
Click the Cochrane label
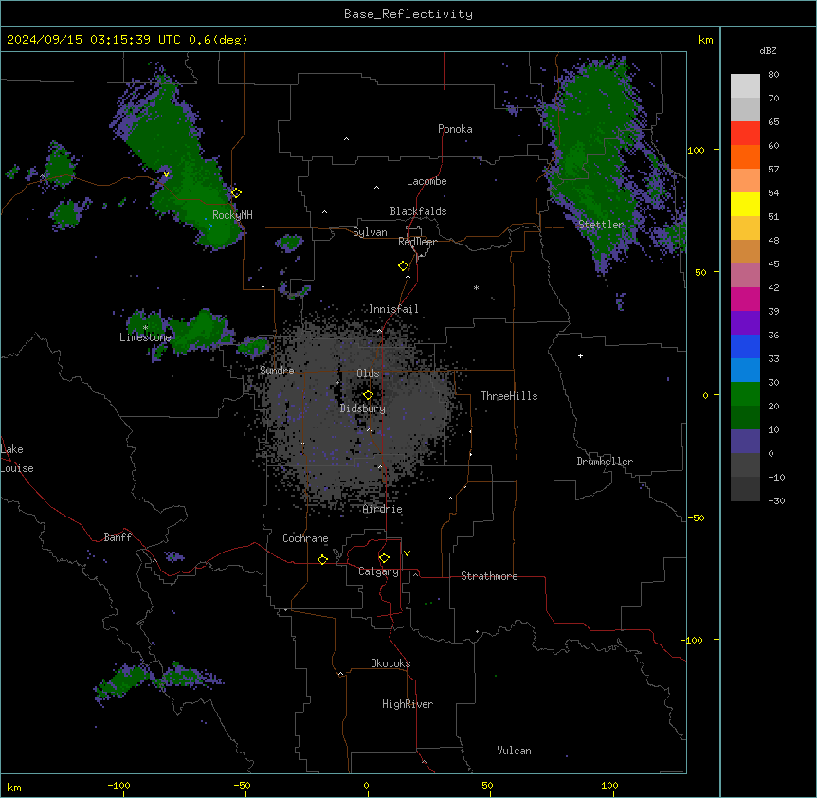(x=305, y=538)
